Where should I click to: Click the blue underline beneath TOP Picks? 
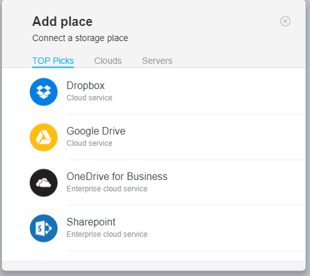53,67
